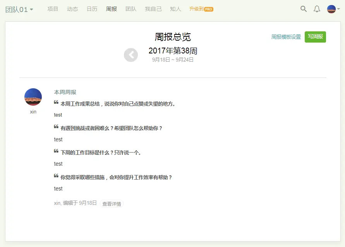Click the 升级到 PRO upgrade link
345x247 pixels.
pyautogui.click(x=201, y=9)
